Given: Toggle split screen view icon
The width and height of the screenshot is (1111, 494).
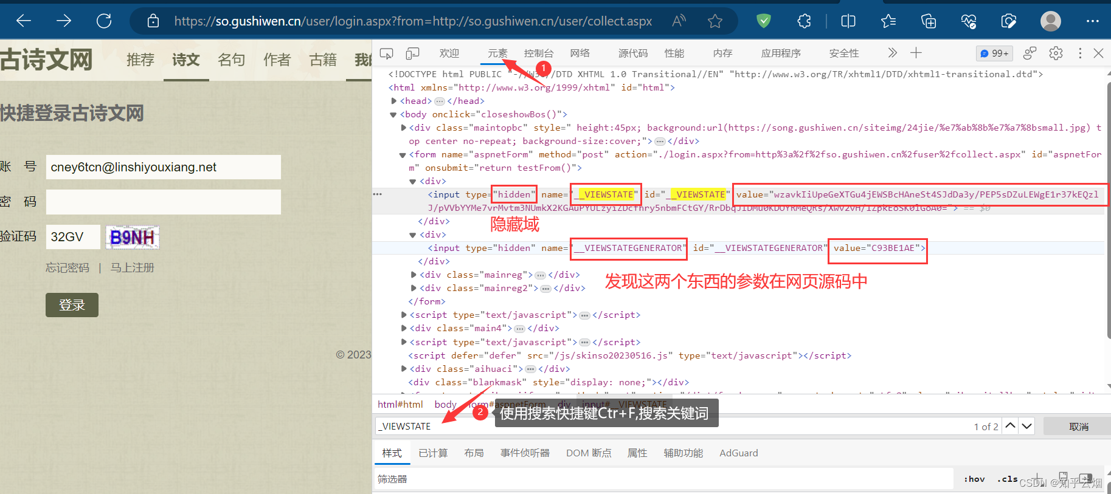Looking at the screenshot, I should (x=848, y=21).
